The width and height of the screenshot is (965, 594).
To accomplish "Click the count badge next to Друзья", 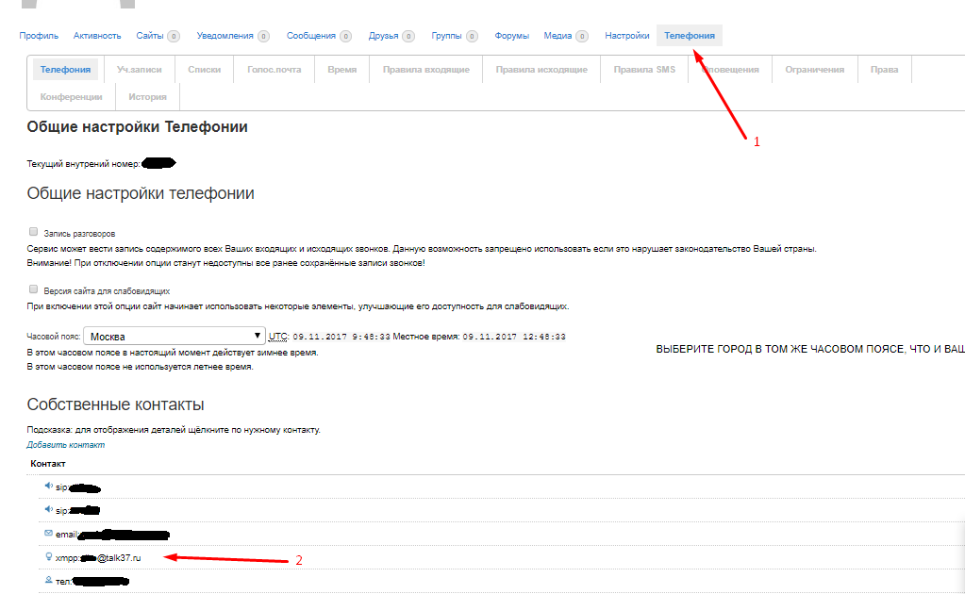I will click(408, 37).
